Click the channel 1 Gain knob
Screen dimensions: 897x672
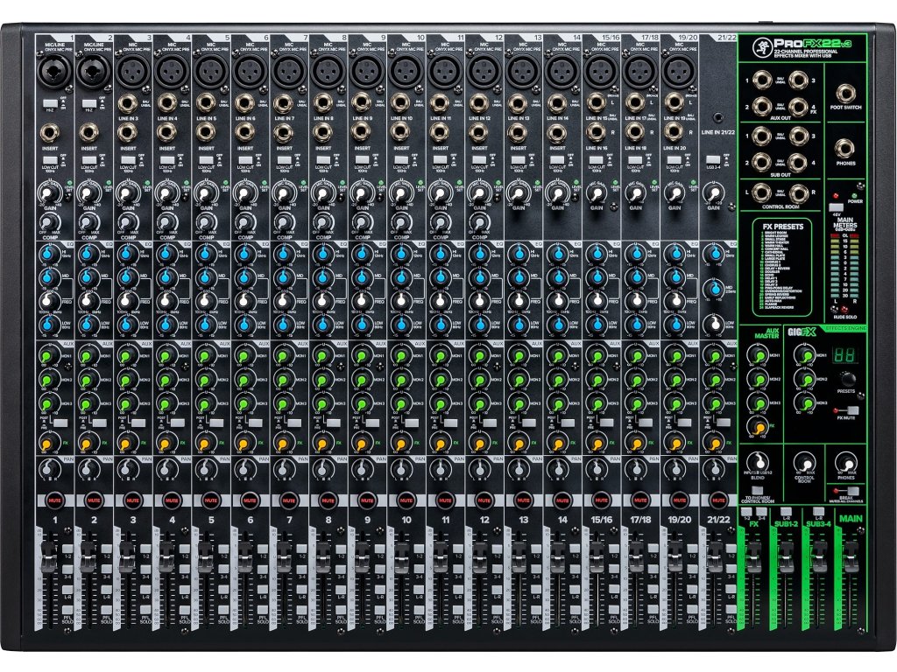47,194
